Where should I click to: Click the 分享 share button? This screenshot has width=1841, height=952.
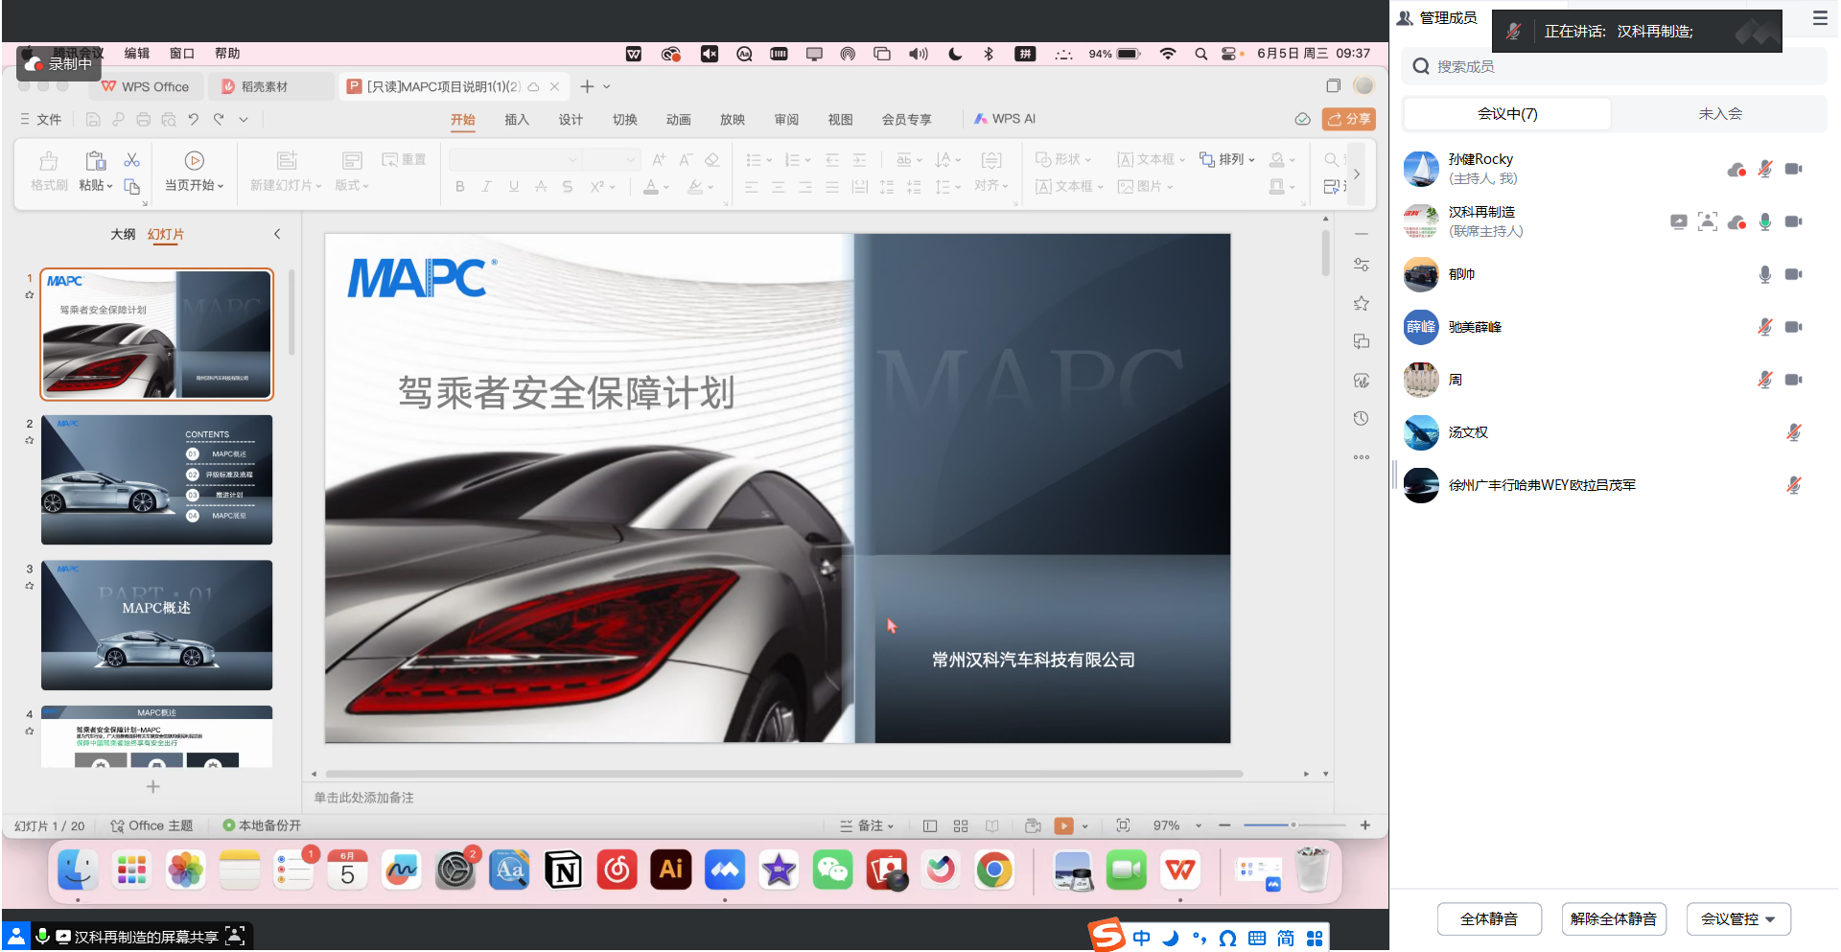click(x=1349, y=120)
